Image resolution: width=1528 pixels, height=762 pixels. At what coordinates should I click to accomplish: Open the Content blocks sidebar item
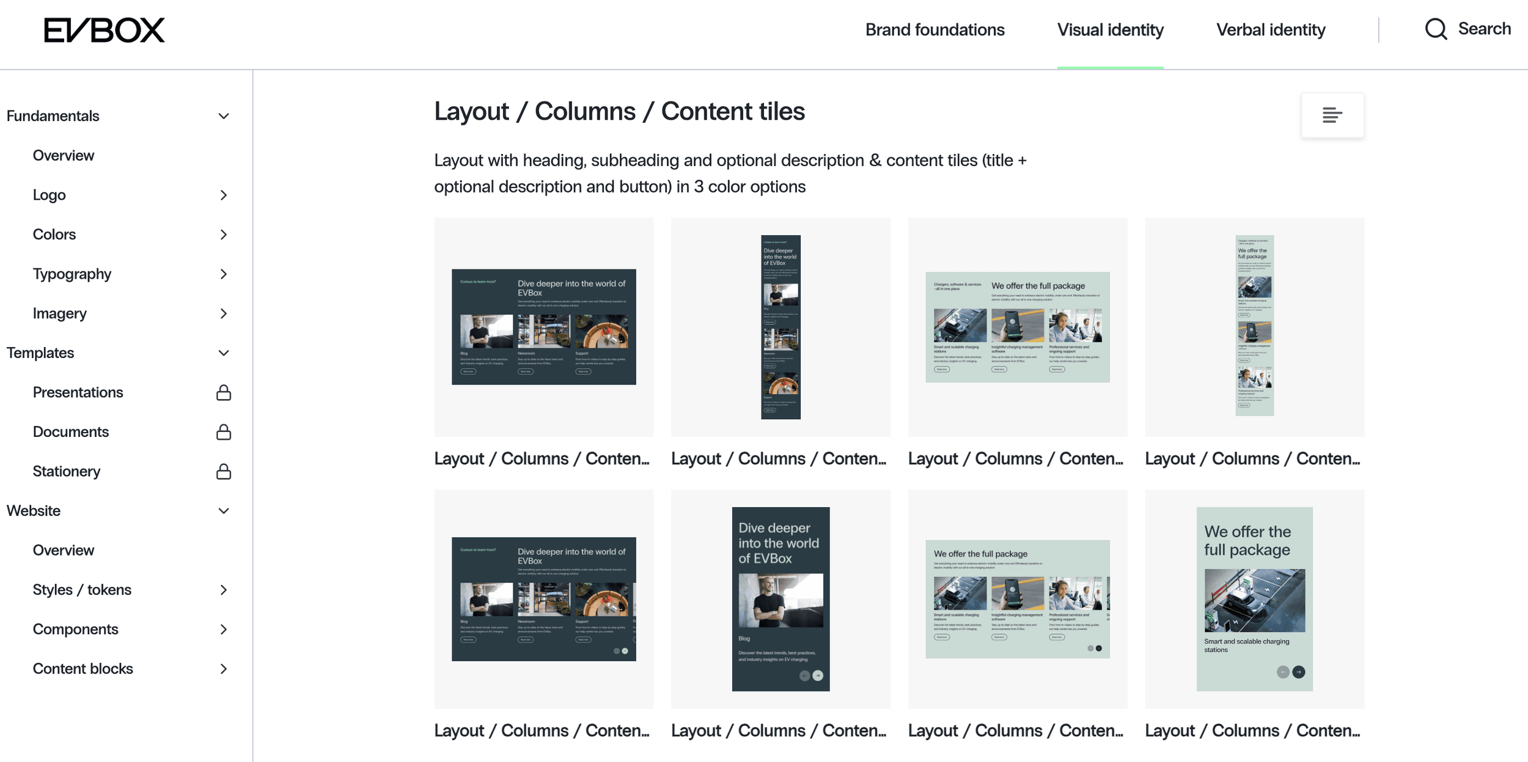83,669
